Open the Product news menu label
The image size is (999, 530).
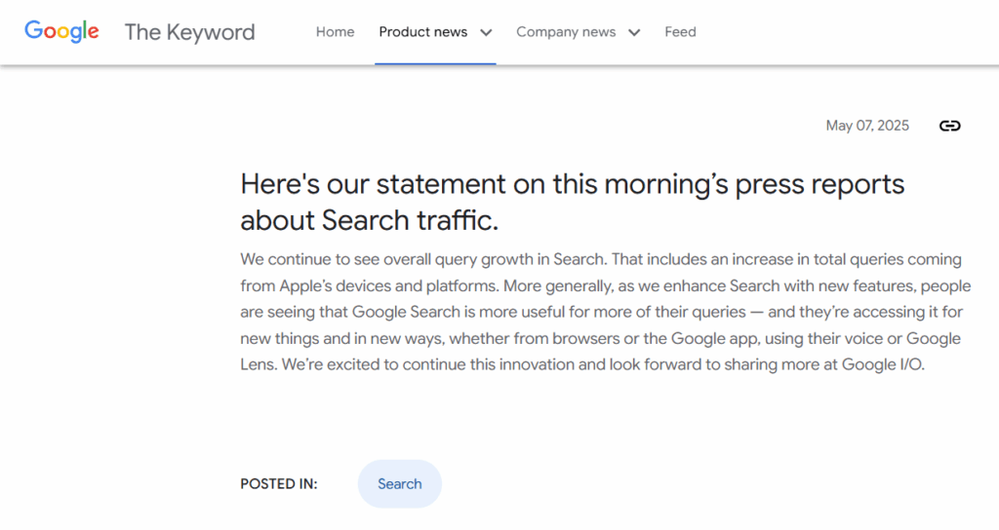(422, 32)
